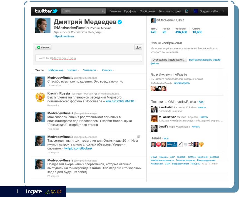Click the Forbes avatar in Читает row

coord(169,144)
